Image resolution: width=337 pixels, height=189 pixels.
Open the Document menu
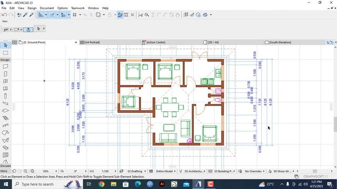pyautogui.click(x=47, y=8)
